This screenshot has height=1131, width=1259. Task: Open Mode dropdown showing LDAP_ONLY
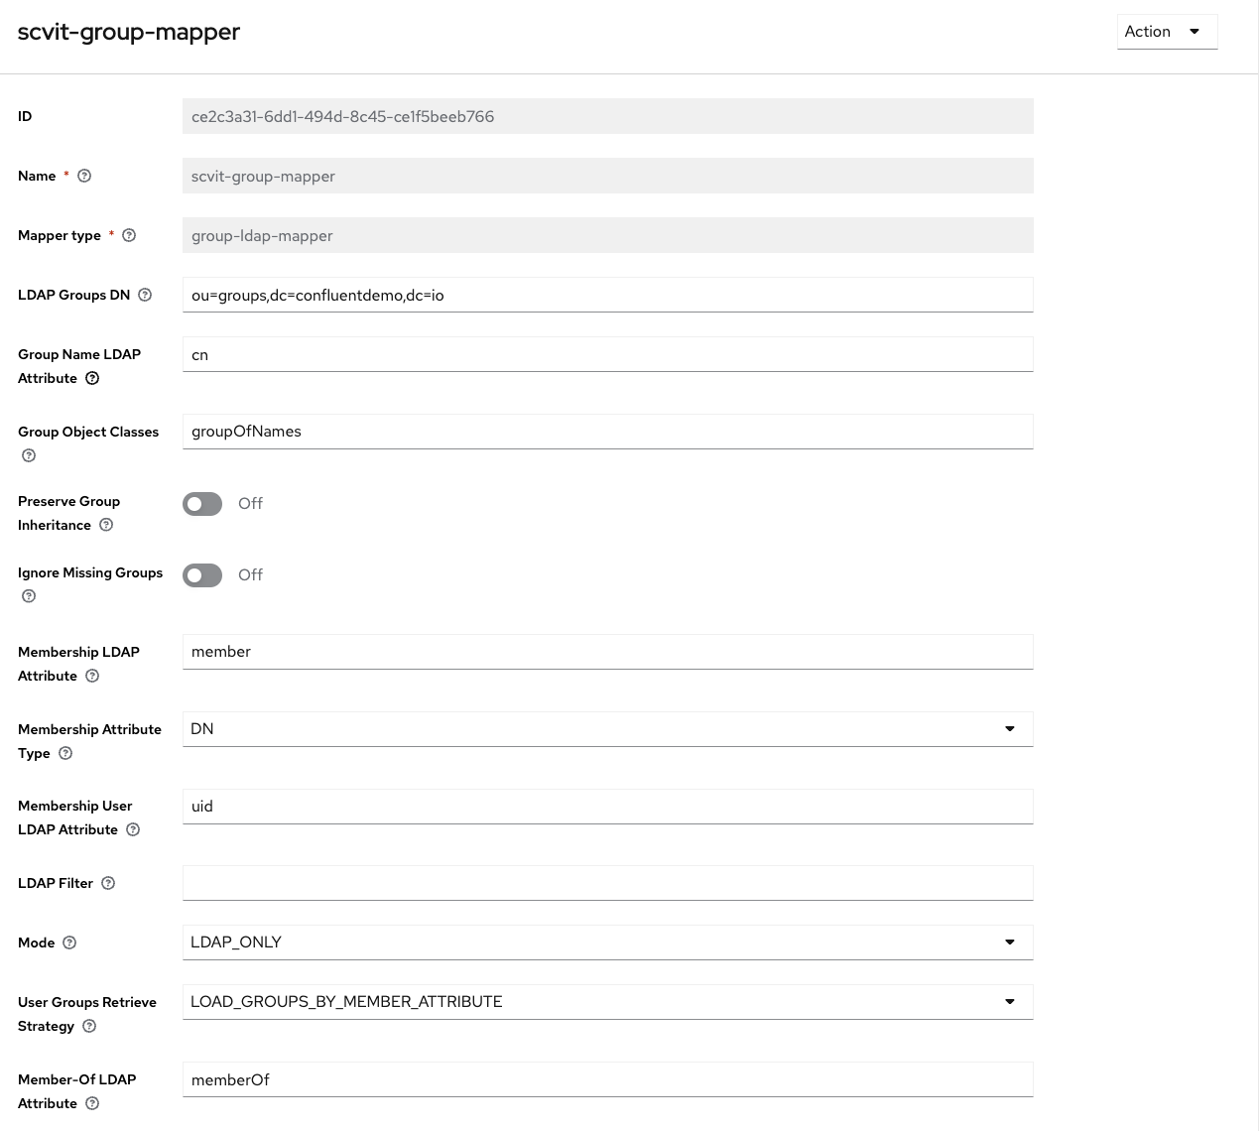[608, 942]
